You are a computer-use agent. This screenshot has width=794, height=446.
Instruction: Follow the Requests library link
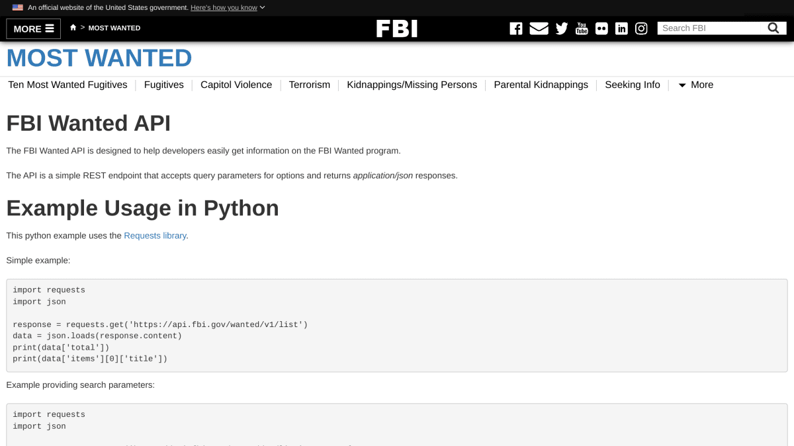click(155, 235)
